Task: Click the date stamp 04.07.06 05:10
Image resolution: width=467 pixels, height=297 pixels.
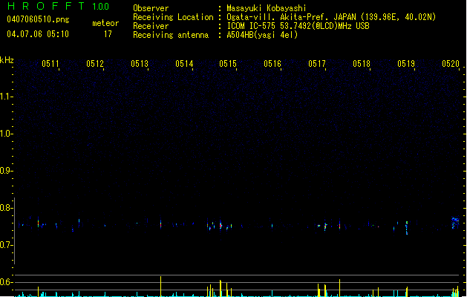Action: 38,34
